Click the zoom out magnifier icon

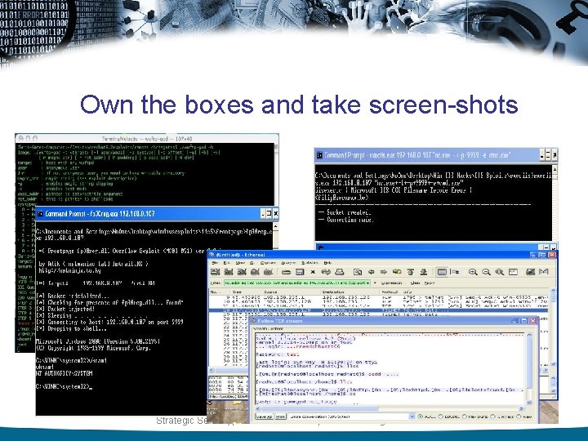pos(486,272)
